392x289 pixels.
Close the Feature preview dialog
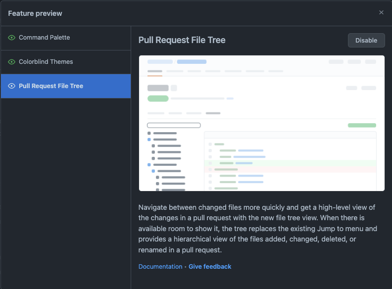point(381,12)
